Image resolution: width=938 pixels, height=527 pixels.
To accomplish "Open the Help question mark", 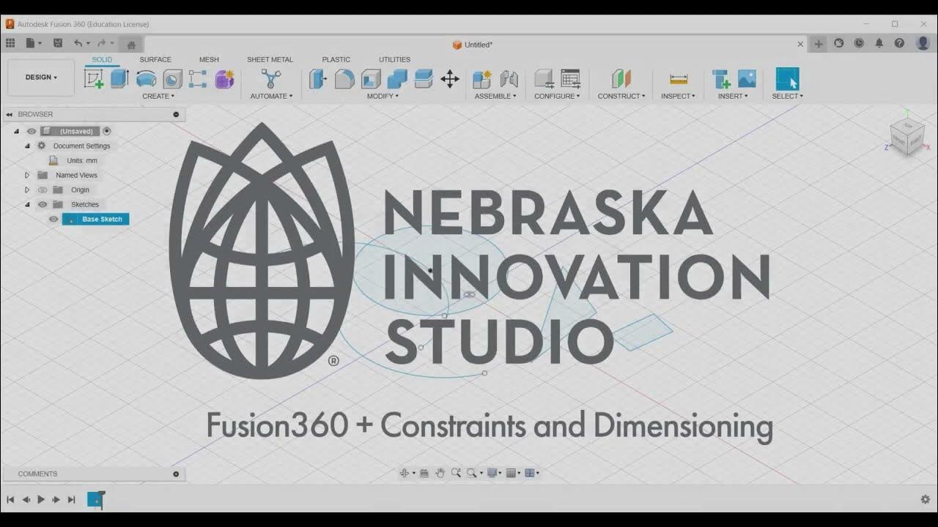I will click(x=899, y=44).
